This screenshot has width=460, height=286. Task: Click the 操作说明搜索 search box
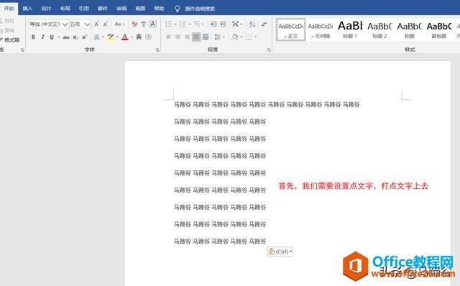(x=200, y=9)
